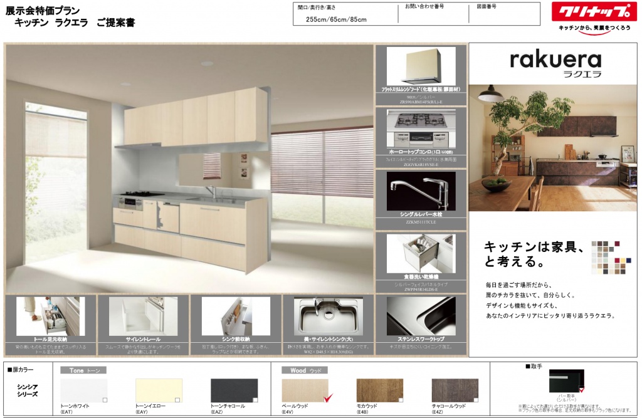Toggle the バー取手 handle red checkmark
The image size is (642, 418).
pyautogui.click(x=582, y=389)
